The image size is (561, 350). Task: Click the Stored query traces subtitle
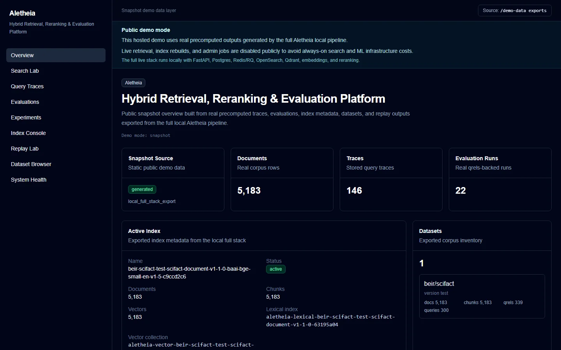click(370, 168)
